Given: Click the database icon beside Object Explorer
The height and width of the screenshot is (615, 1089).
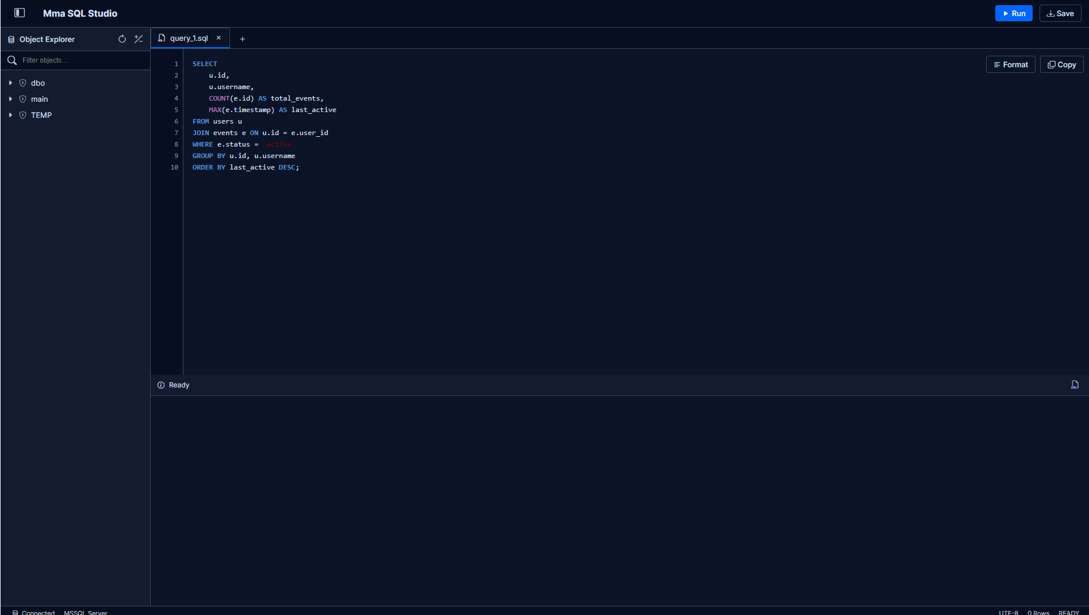Looking at the screenshot, I should 11,40.
